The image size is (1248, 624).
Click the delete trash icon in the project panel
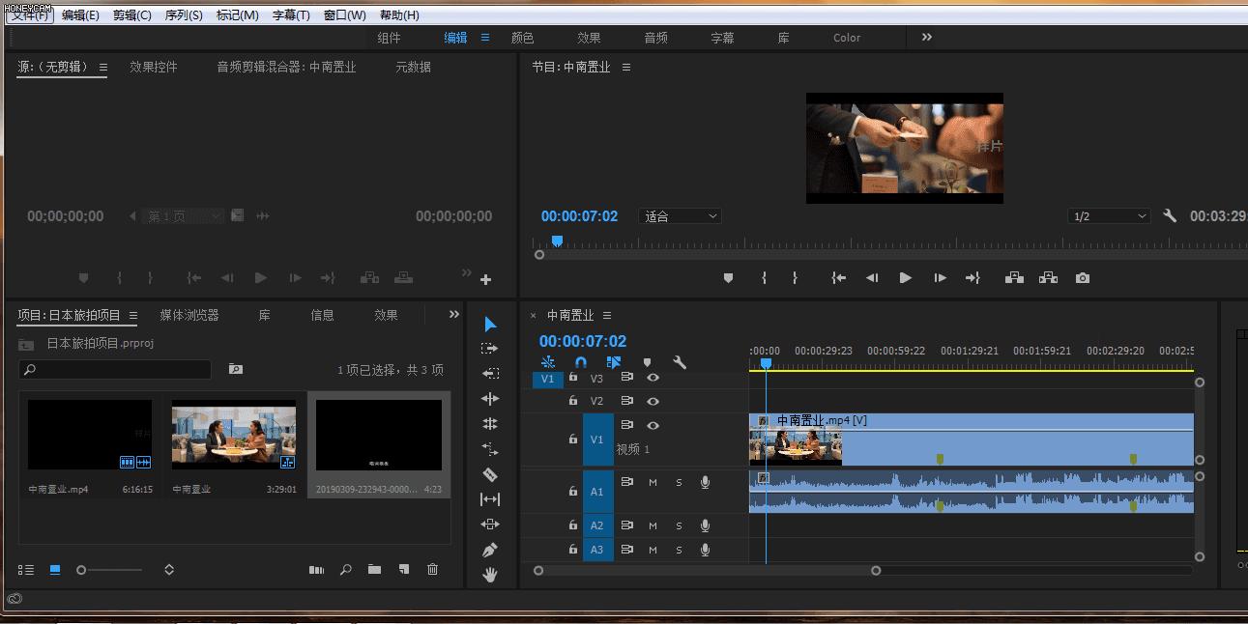coord(432,570)
